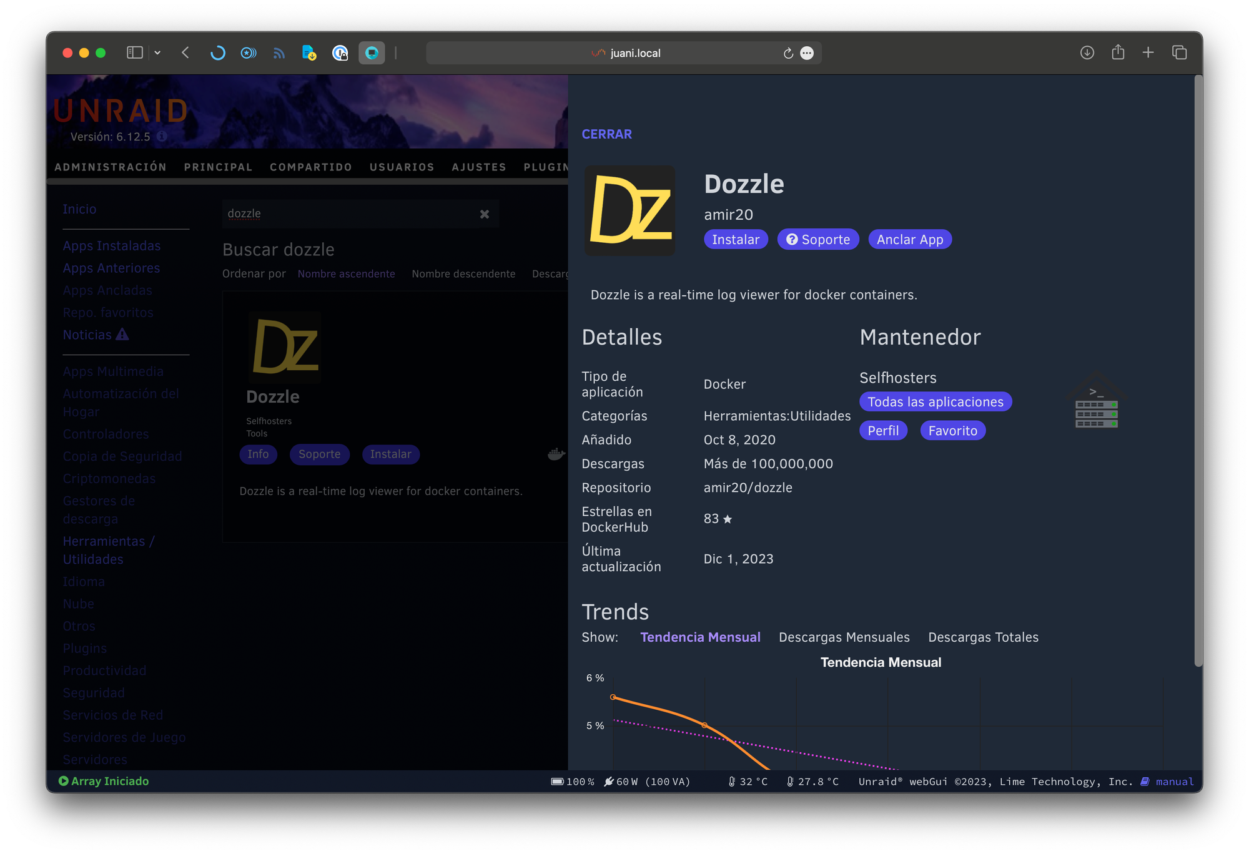Screen dimensions: 1249x854
Task: Click the Array Iniciado status indicator
Action: click(104, 781)
